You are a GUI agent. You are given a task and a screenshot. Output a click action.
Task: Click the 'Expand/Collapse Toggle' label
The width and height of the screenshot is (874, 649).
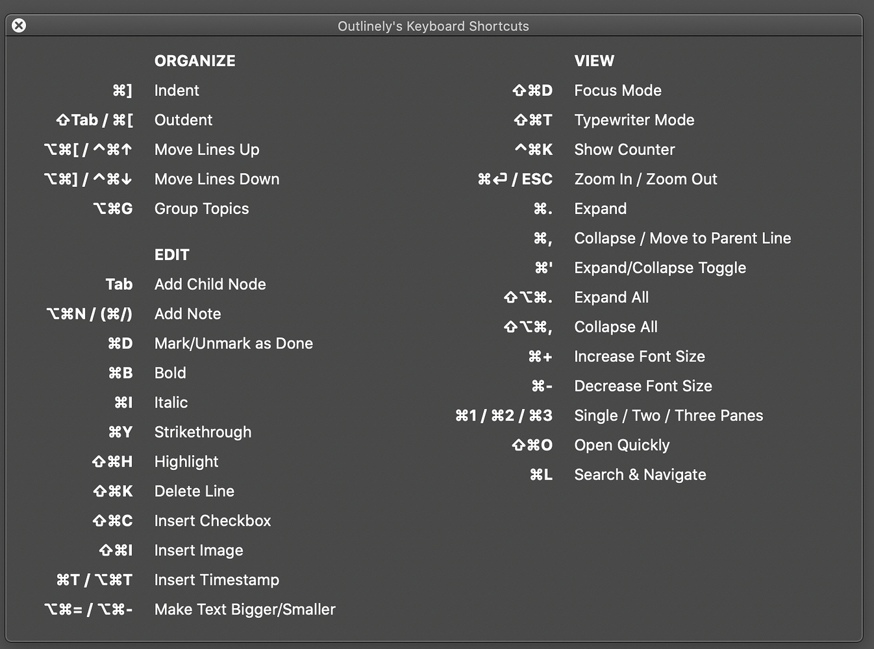click(x=660, y=268)
